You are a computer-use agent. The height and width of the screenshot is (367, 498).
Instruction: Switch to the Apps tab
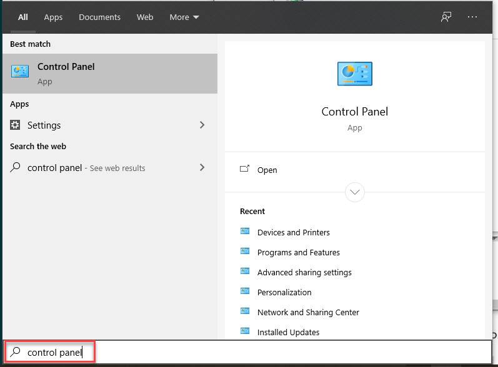53,17
